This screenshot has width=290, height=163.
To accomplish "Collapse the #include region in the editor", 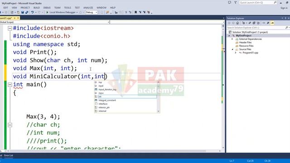I will click(10, 28).
